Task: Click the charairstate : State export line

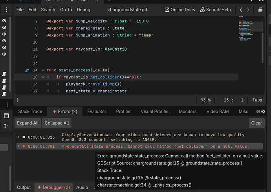Action: pyautogui.click(x=85, y=28)
